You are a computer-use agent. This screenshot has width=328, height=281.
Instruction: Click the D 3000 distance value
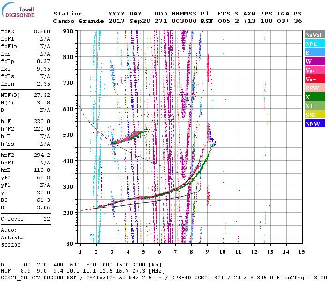click(139, 265)
